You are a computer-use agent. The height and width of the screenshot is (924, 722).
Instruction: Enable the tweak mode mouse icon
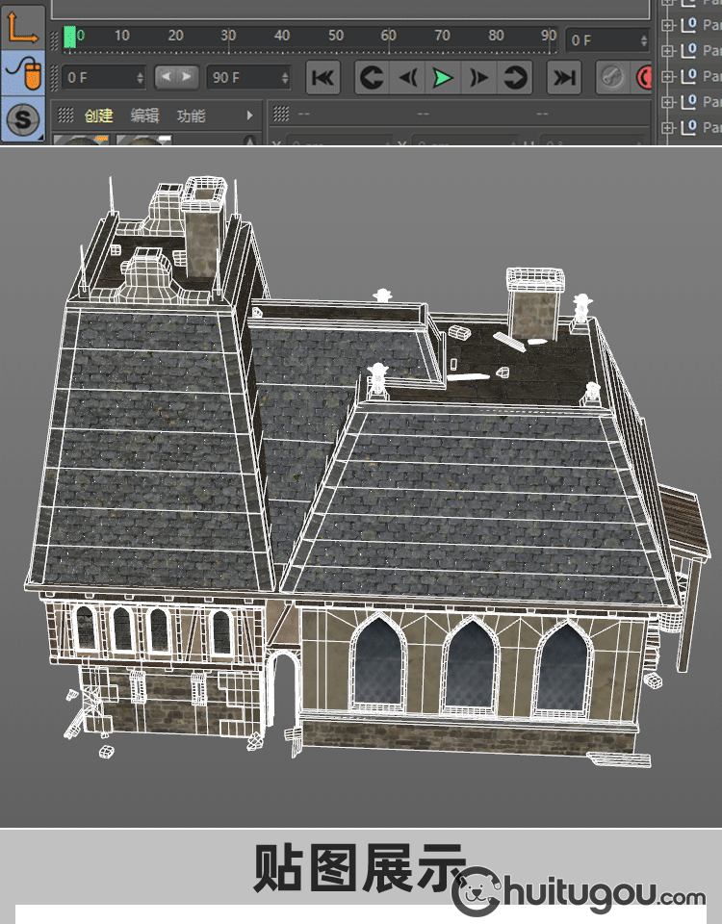[x=22, y=73]
